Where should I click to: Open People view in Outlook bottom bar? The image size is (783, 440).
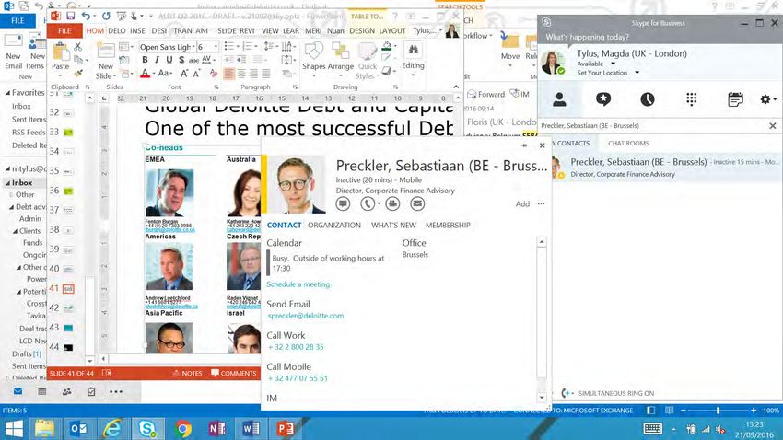pos(66,391)
